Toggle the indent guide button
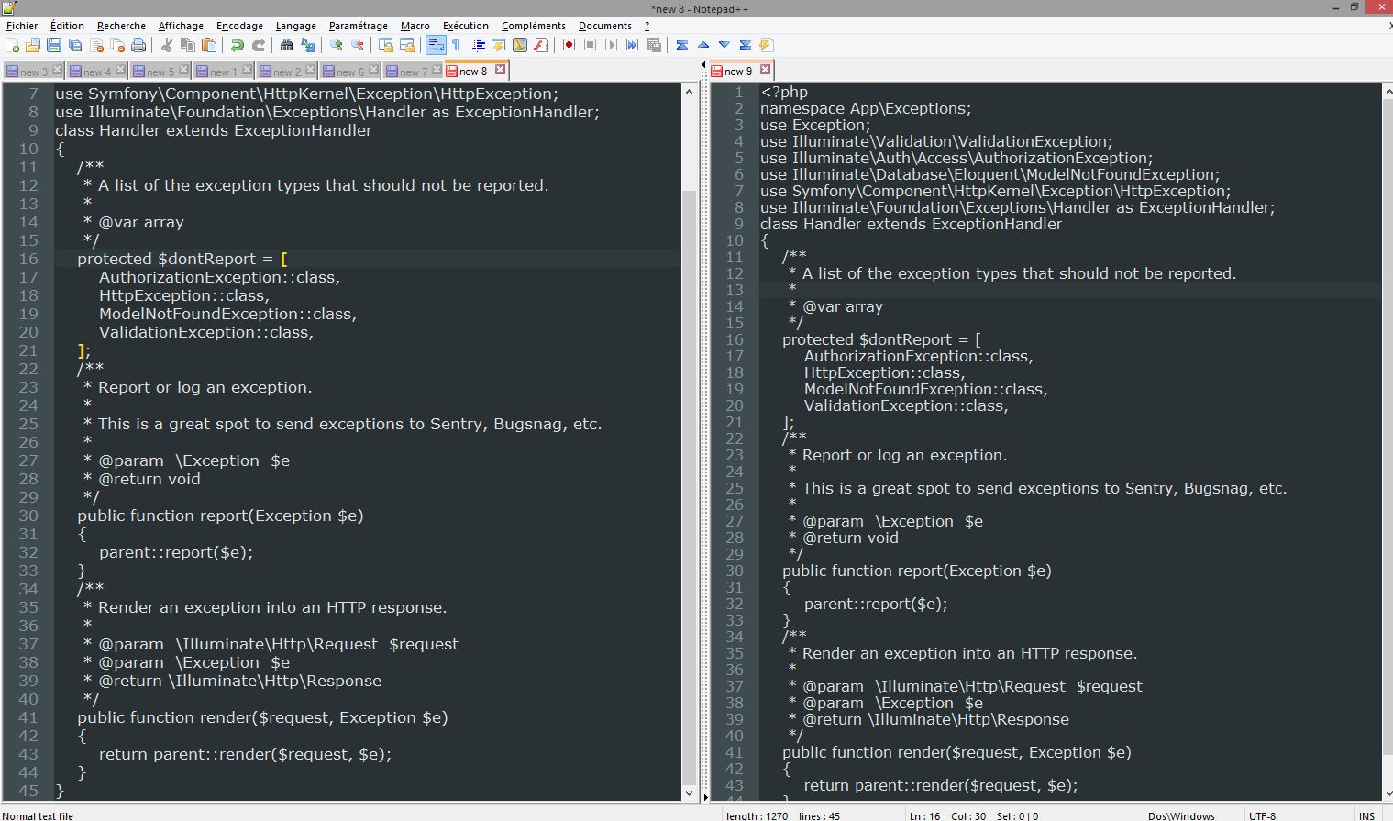The image size is (1393, 821). (478, 45)
